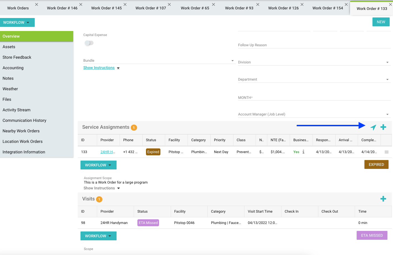The image size is (393, 255).
Task: Close the Work Order # 145 tab
Action: tap(125, 4)
